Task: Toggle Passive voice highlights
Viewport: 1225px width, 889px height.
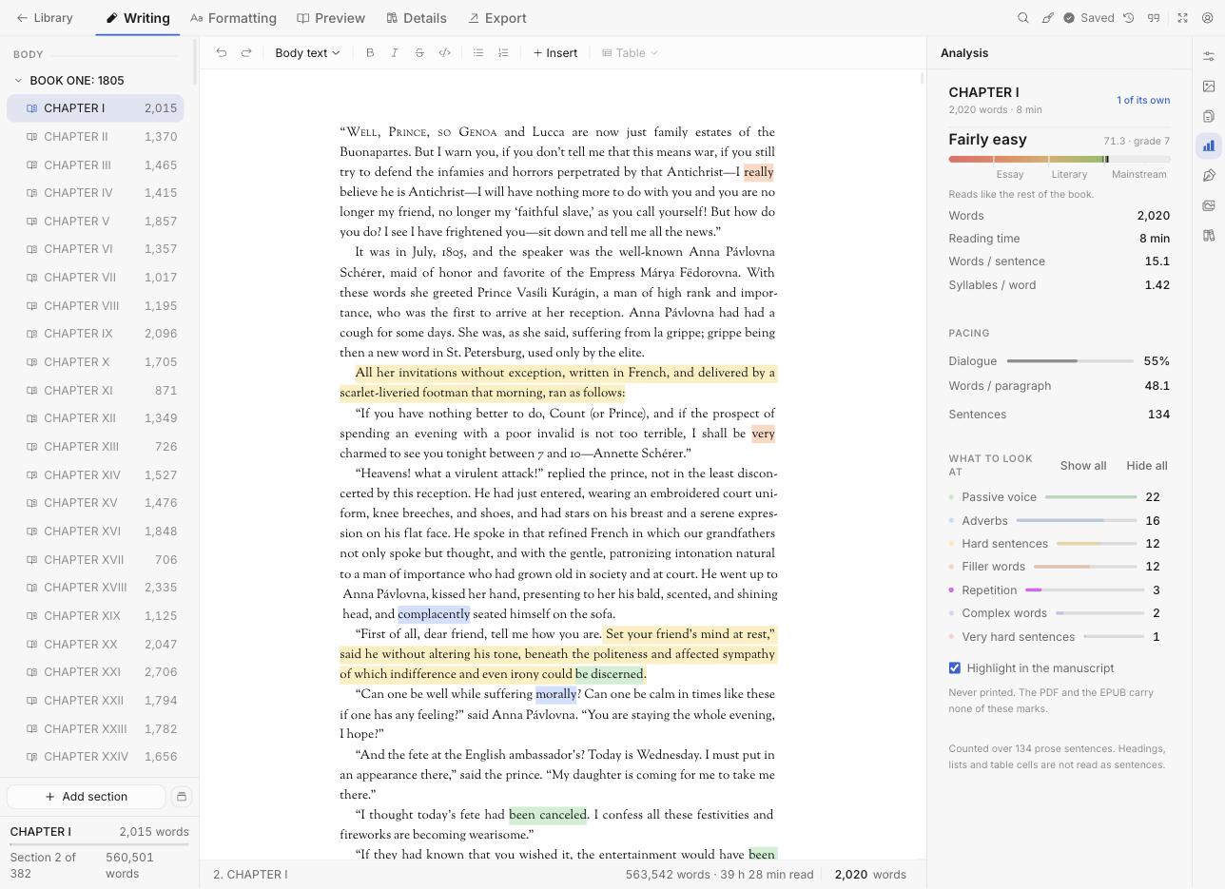Action: [1060, 497]
